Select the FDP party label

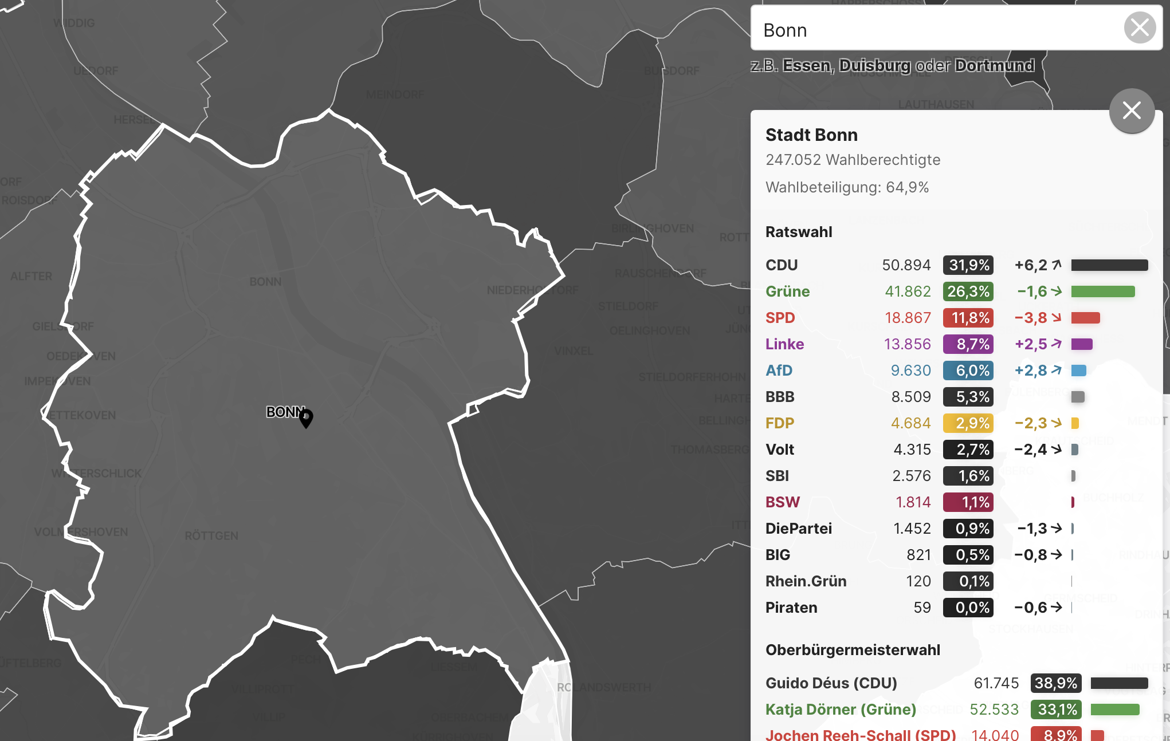point(780,423)
